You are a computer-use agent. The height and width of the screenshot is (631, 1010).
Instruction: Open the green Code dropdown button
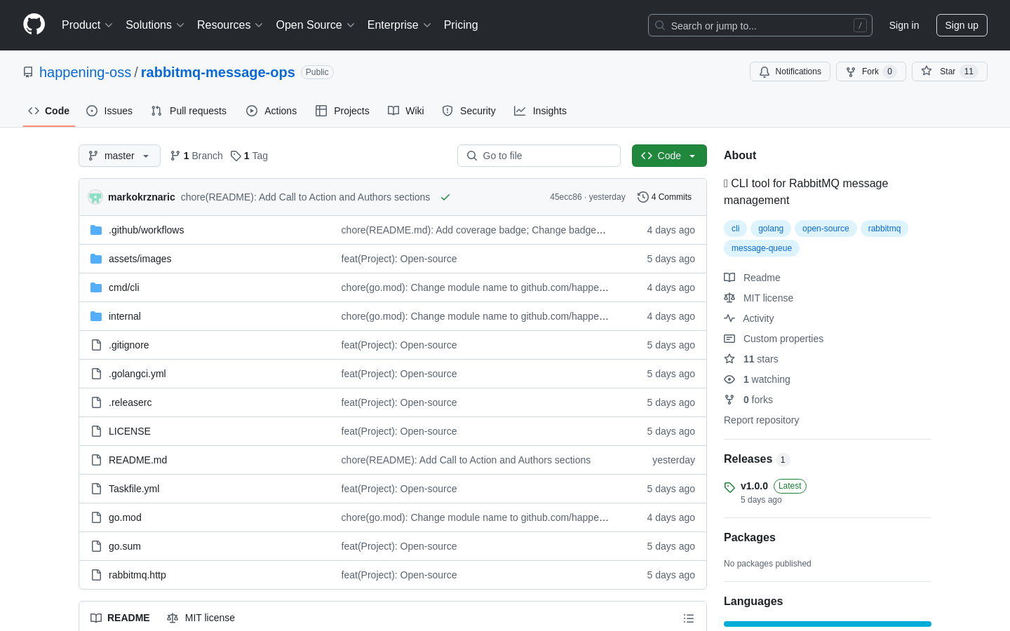[x=669, y=156]
